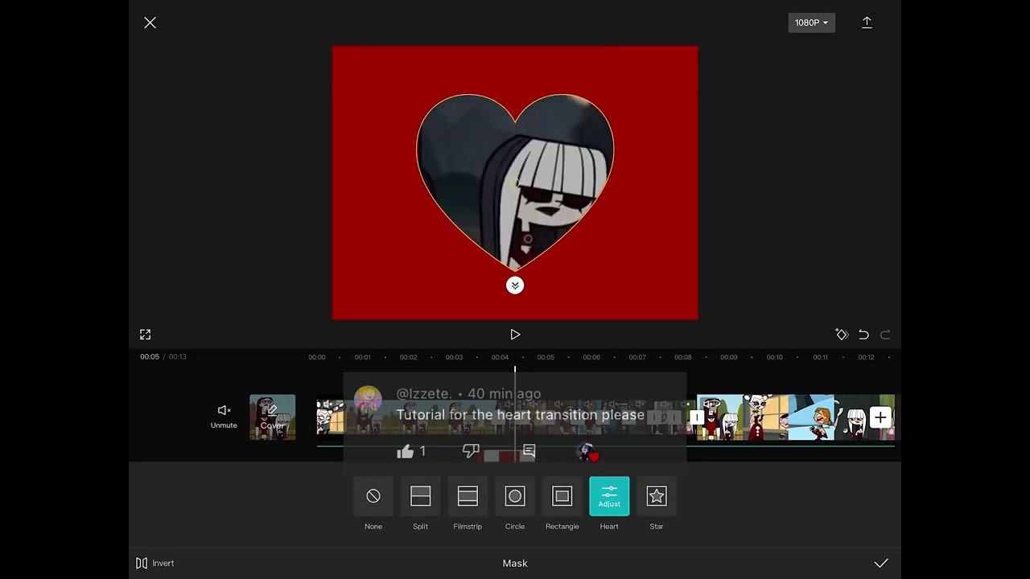Open Adjust on the Heart mask
The width and height of the screenshot is (1030, 579).
tap(609, 496)
